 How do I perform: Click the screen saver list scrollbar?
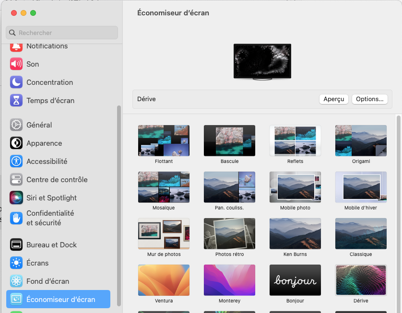click(399, 214)
